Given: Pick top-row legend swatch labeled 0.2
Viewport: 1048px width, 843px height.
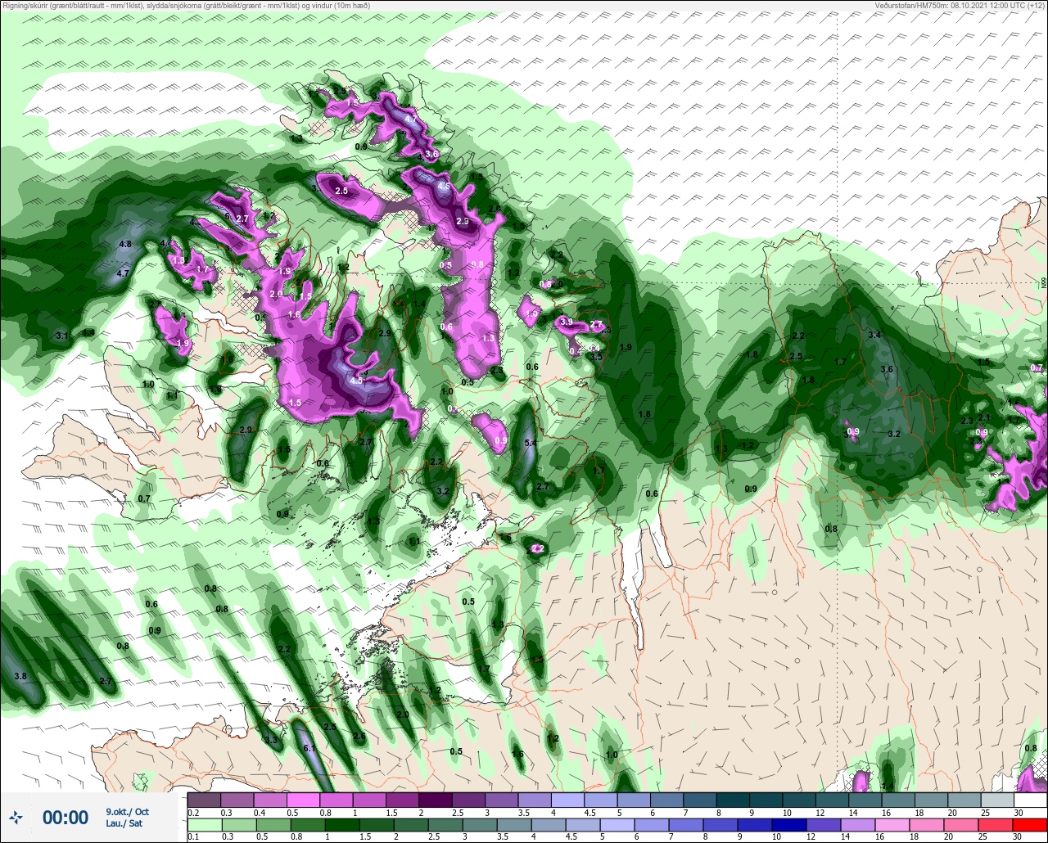Looking at the screenshot, I should click(204, 800).
